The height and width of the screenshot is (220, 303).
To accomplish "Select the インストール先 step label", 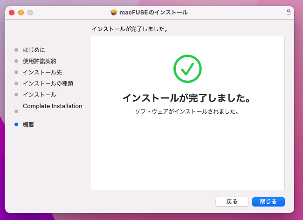I will [x=42, y=72].
